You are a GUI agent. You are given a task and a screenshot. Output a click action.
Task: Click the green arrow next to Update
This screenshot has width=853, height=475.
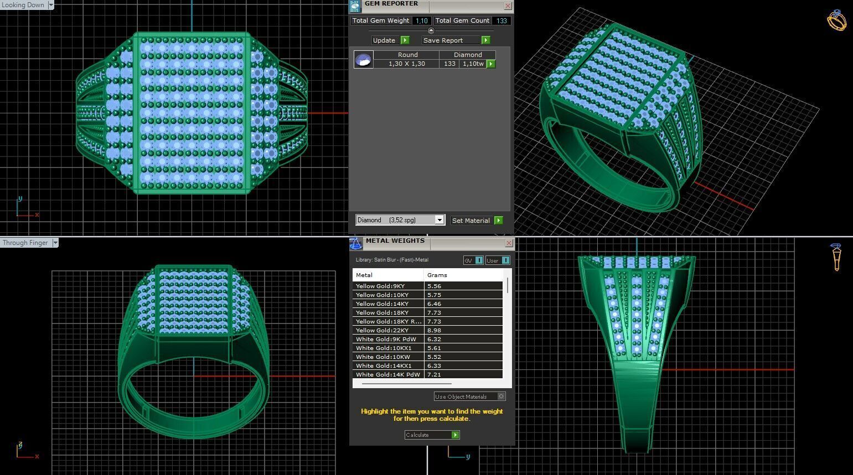pyautogui.click(x=405, y=40)
